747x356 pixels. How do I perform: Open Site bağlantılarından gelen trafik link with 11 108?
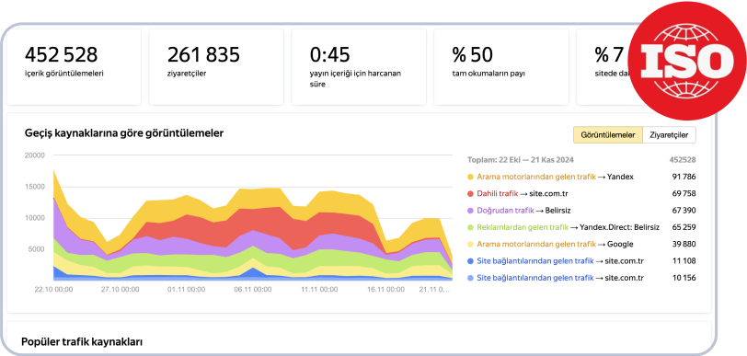[535, 260]
